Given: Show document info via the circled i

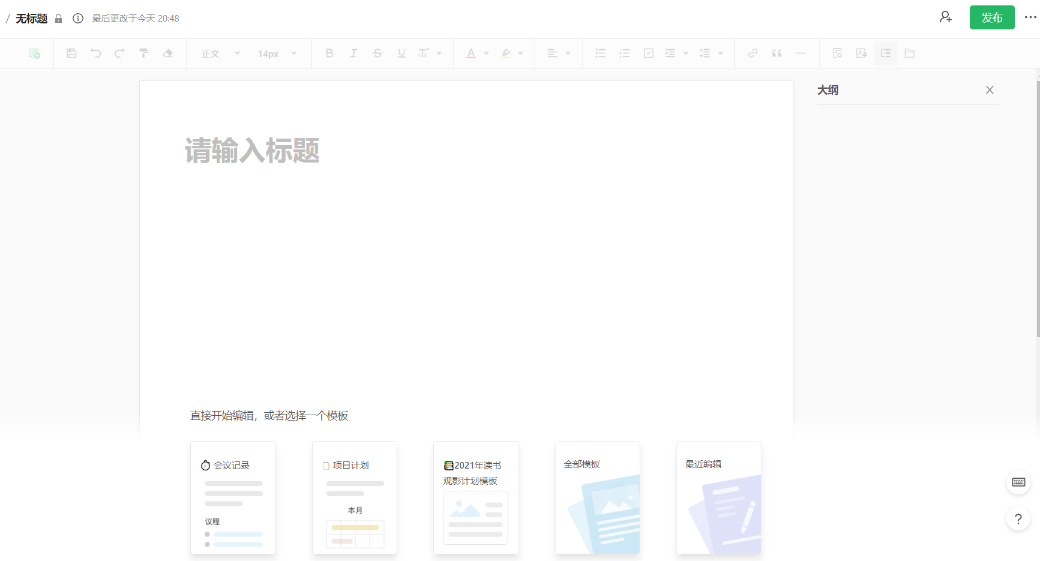Looking at the screenshot, I should click(78, 19).
